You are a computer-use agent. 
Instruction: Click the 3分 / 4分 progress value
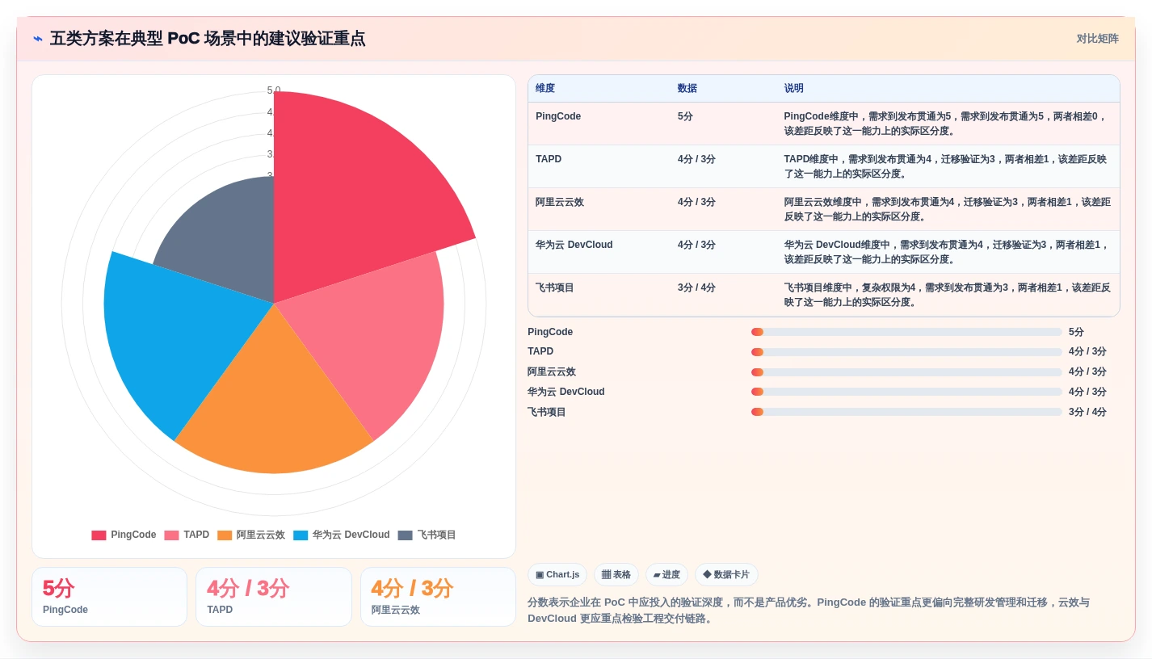pos(1087,412)
